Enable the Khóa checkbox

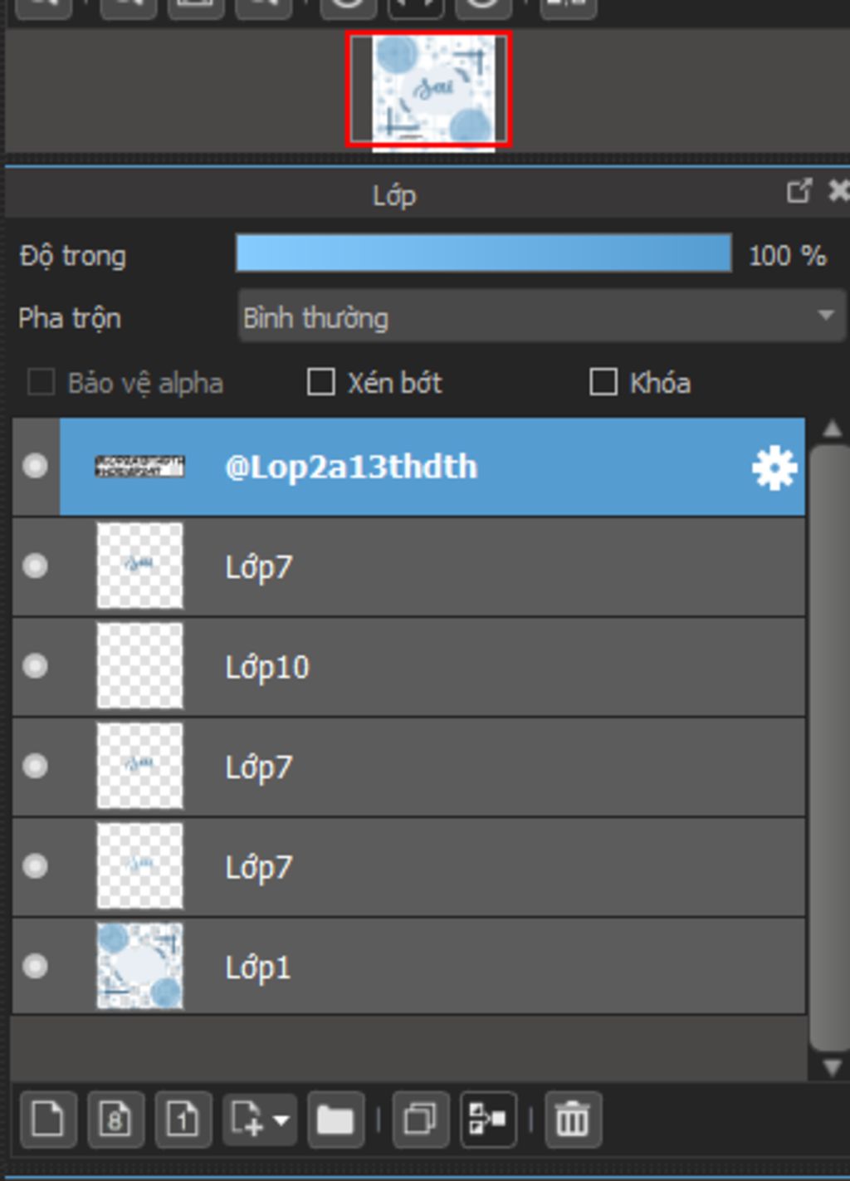pyautogui.click(x=603, y=382)
